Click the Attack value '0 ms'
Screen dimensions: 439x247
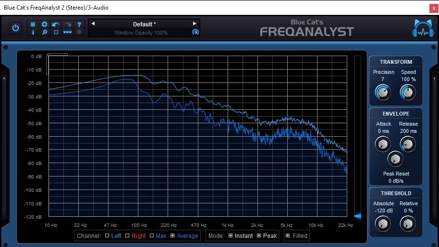[x=383, y=131]
